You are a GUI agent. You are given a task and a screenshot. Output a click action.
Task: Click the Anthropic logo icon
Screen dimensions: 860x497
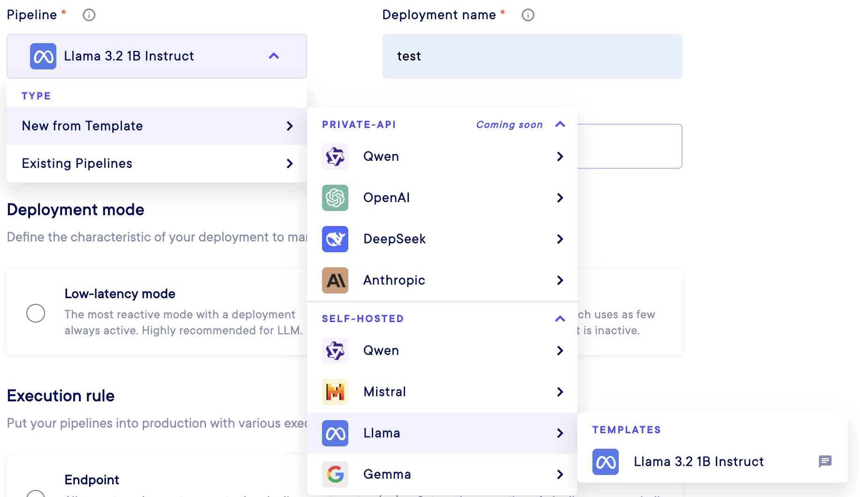tap(335, 280)
